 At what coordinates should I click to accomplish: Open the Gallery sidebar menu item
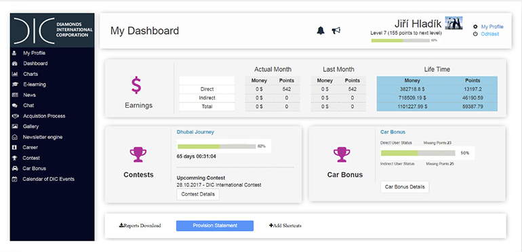31,126
